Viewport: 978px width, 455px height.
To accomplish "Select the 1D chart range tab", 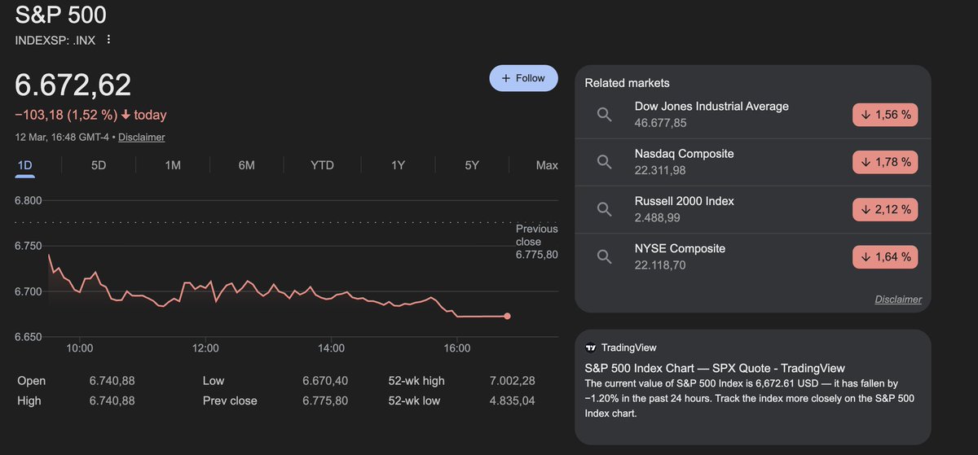I will [24, 165].
